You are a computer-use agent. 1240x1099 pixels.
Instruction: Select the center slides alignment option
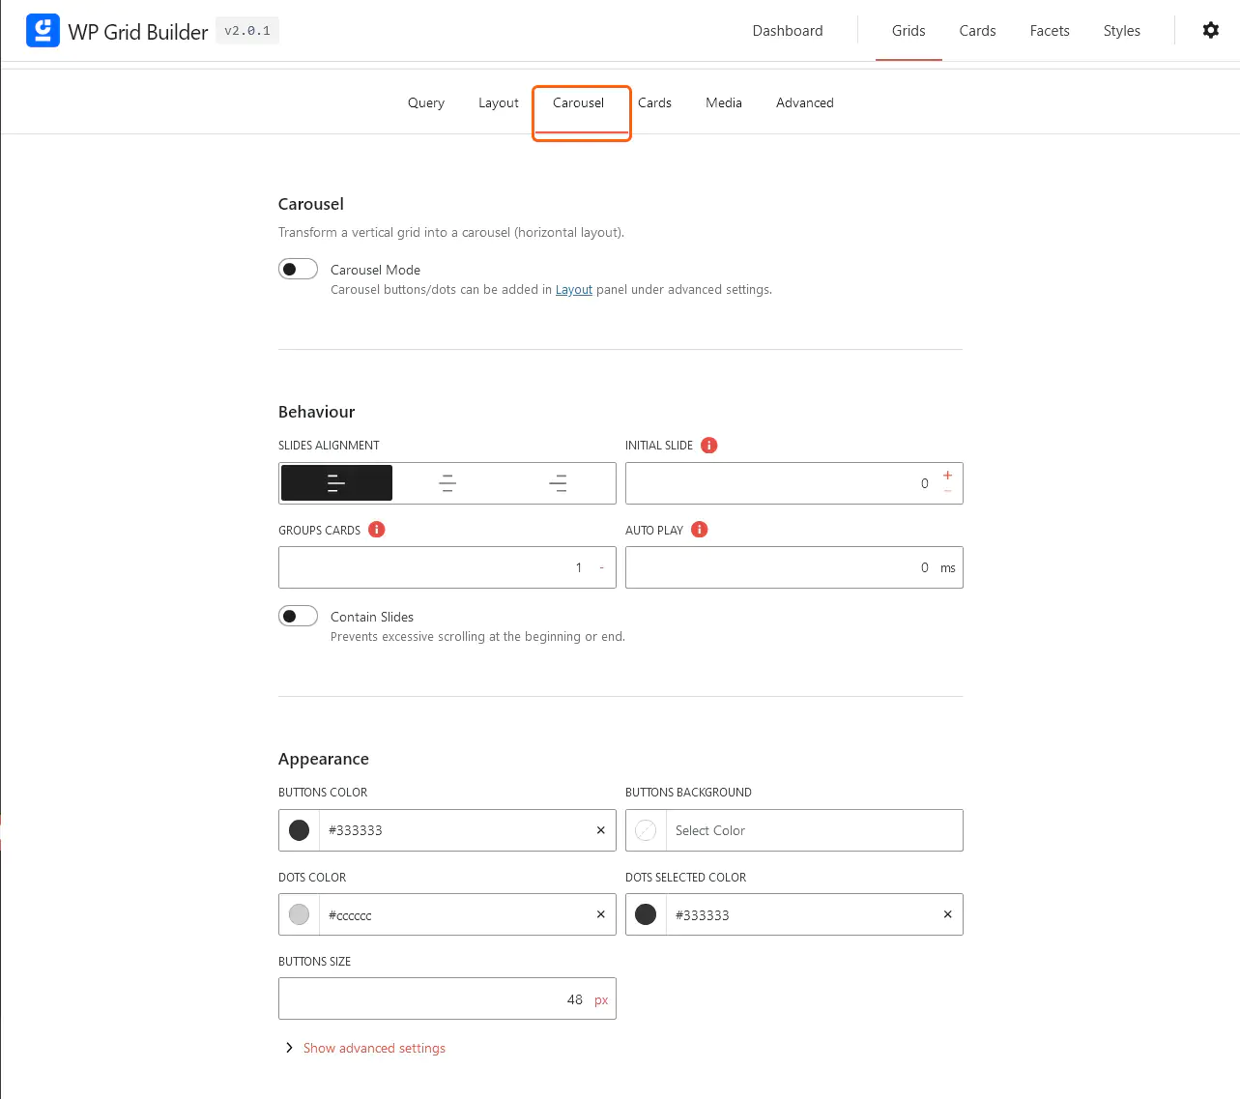pyautogui.click(x=447, y=482)
